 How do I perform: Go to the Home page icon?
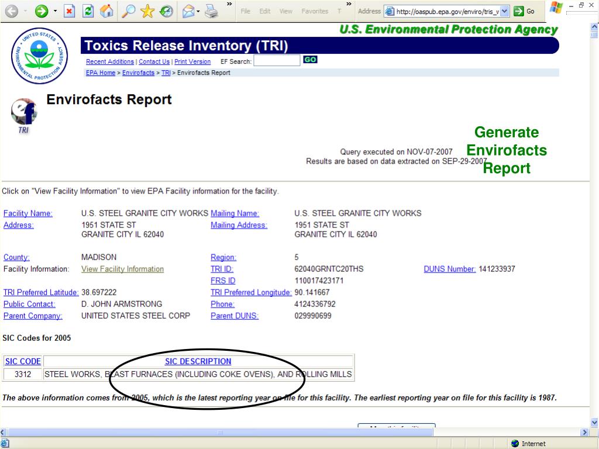(x=106, y=11)
